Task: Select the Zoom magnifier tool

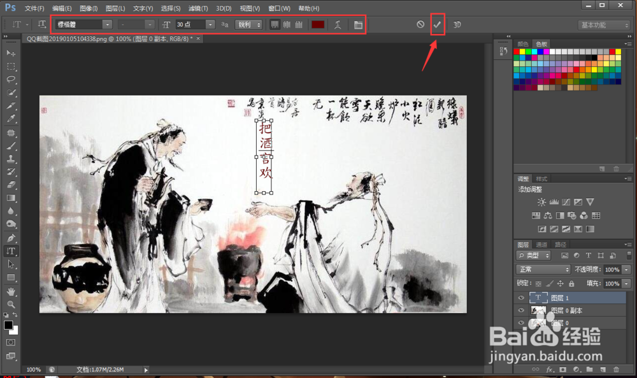Action: (11, 304)
